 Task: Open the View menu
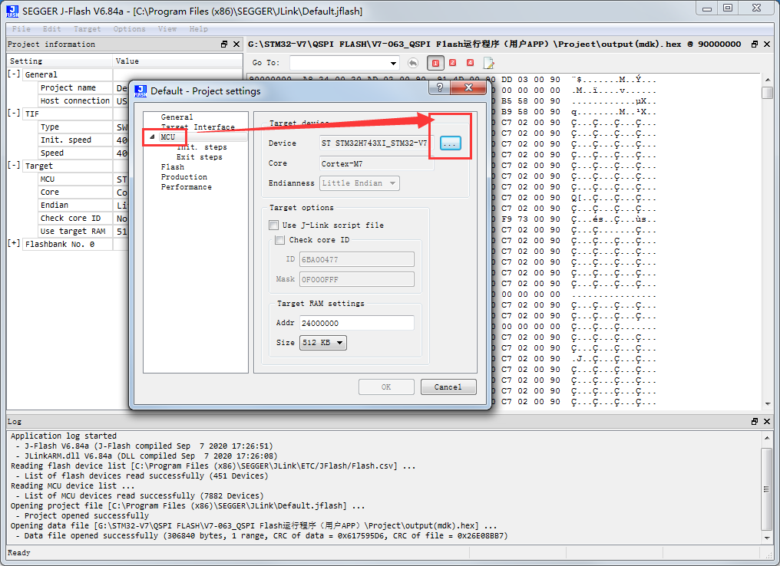(167, 29)
